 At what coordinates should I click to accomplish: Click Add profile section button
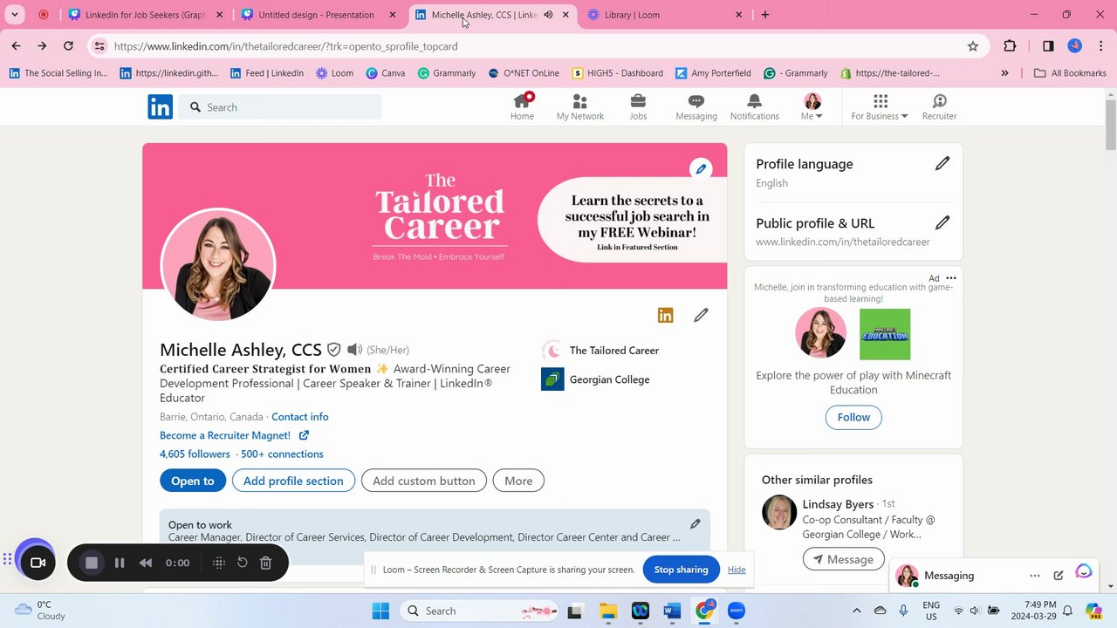coord(293,481)
